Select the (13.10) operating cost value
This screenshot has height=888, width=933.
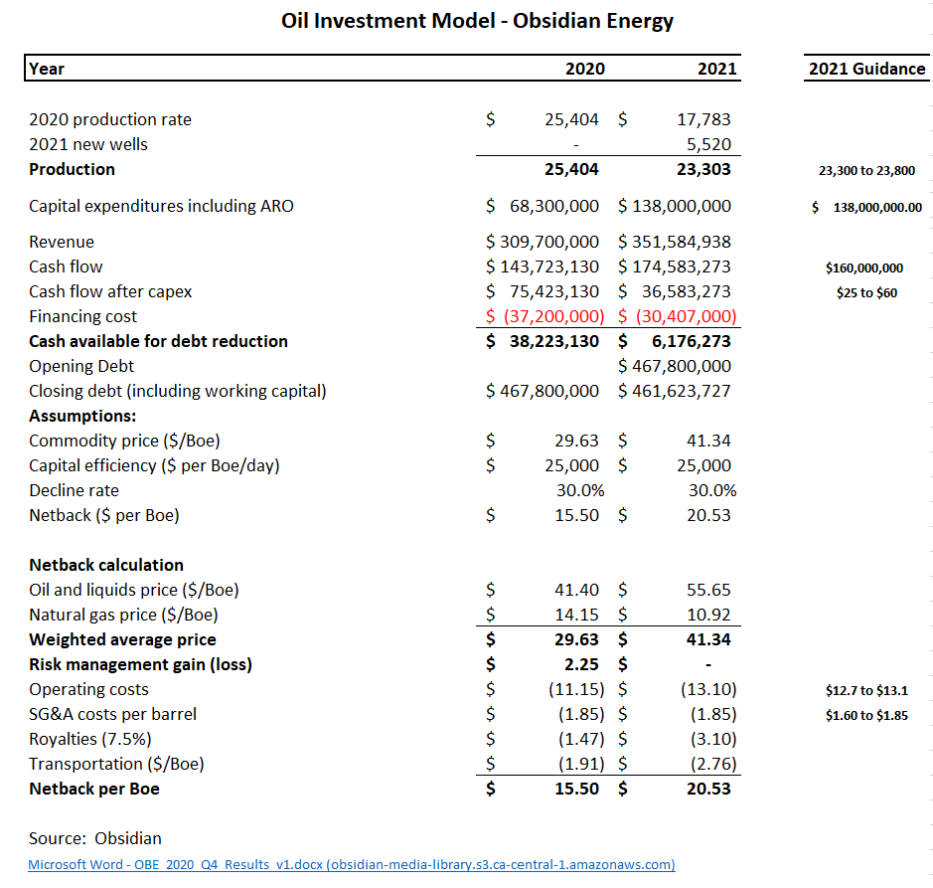pyautogui.click(x=708, y=690)
